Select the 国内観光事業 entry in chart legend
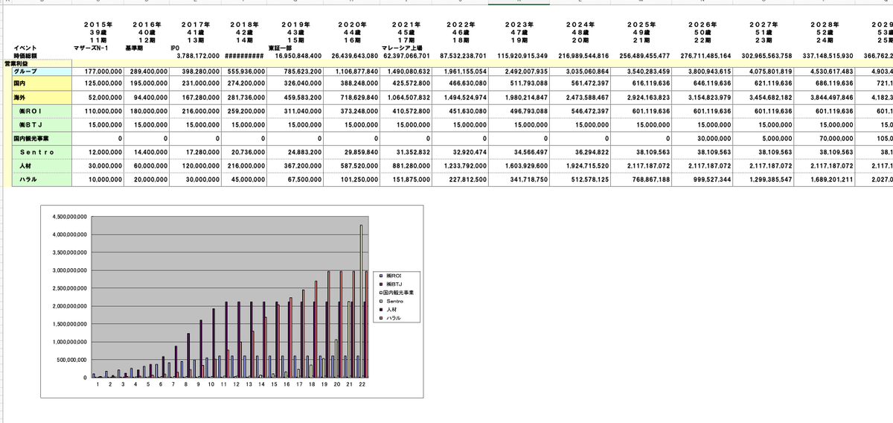The height and width of the screenshot is (423, 893). coord(396,293)
